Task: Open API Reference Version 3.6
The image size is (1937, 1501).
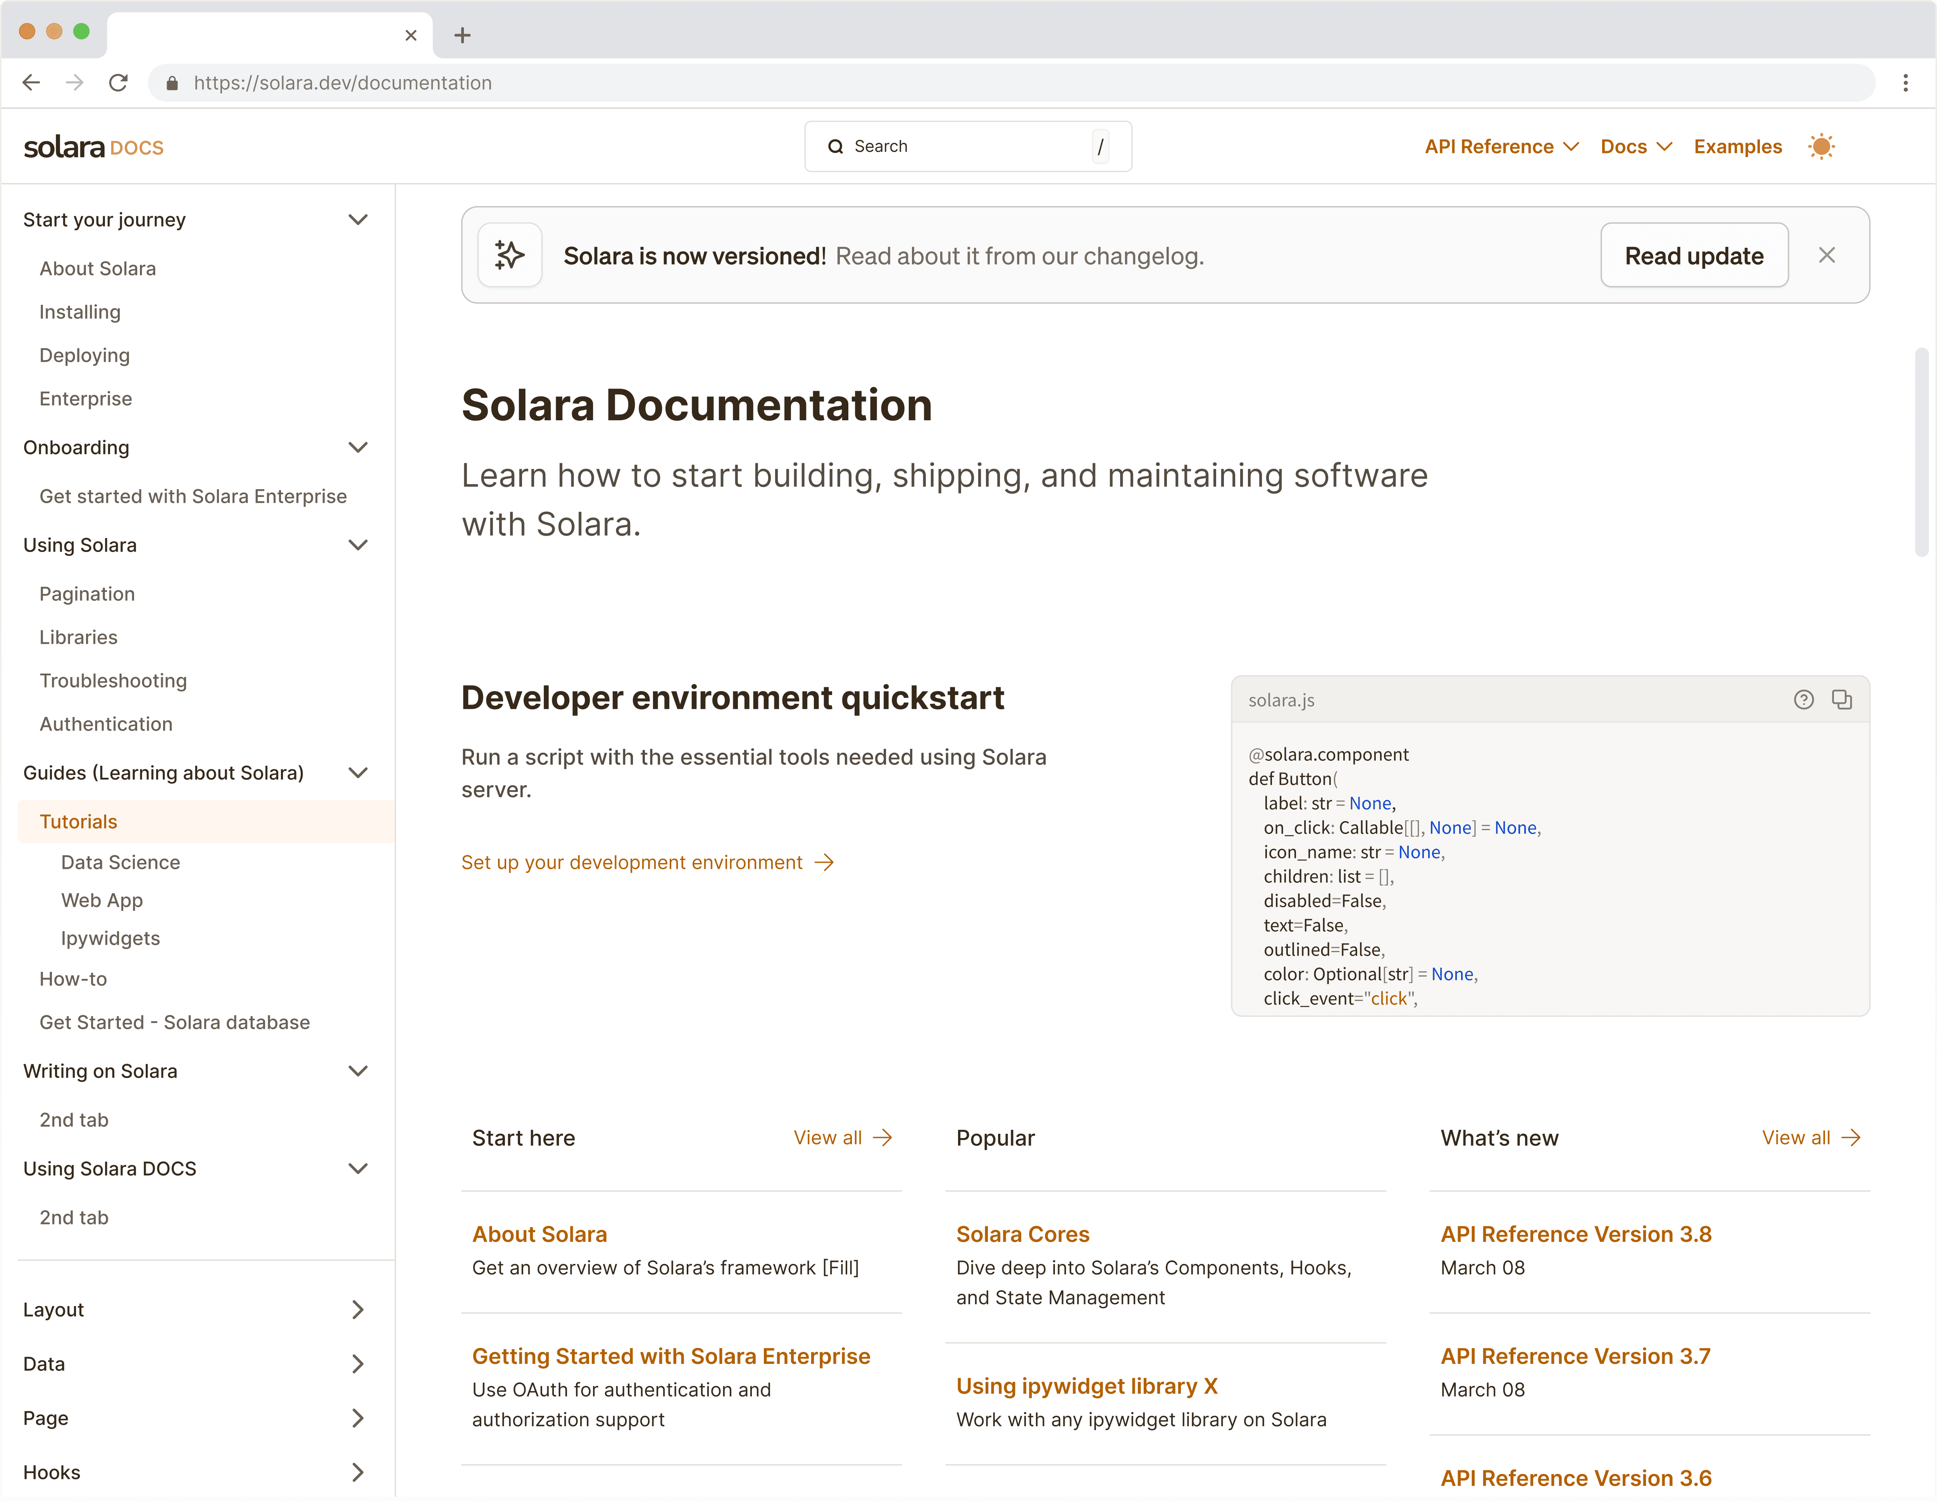Action: coord(1576,1478)
